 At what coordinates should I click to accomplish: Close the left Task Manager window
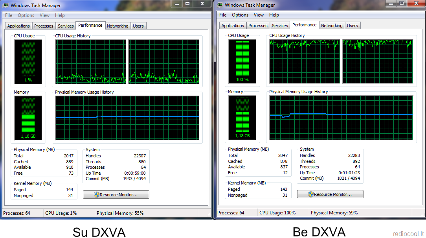(x=202, y=4)
